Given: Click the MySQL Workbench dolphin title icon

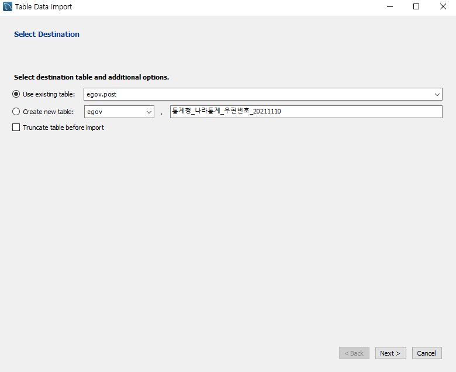Looking at the screenshot, I should (8, 6).
